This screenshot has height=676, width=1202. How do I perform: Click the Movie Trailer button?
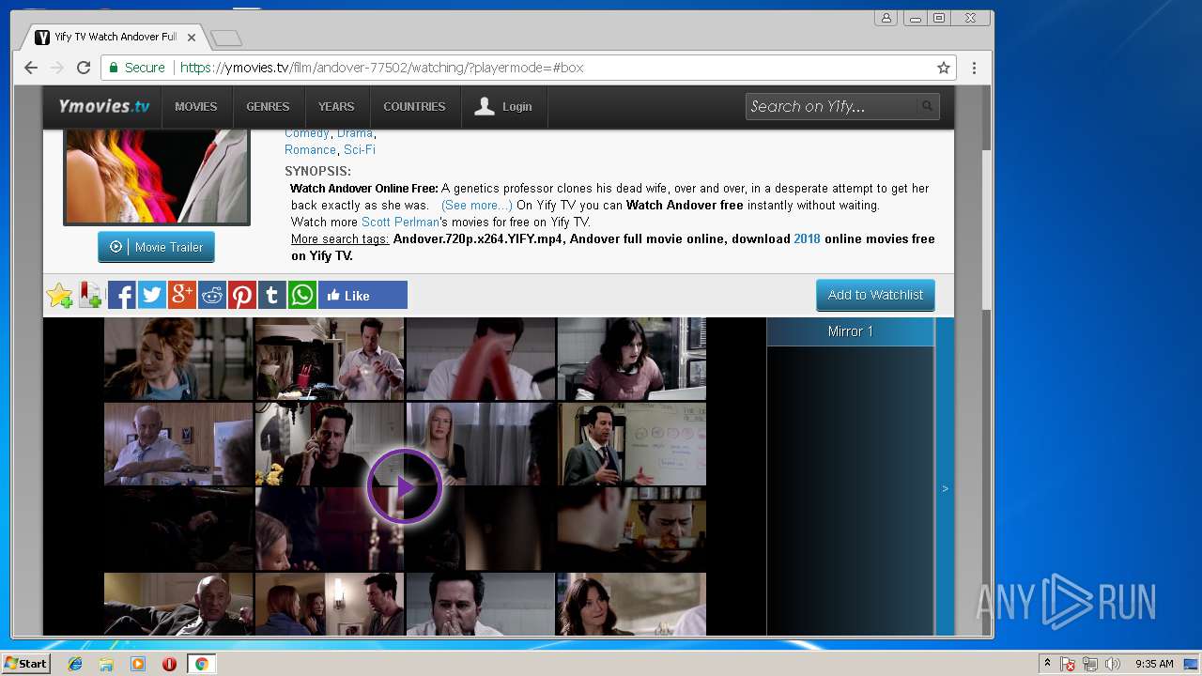click(156, 247)
